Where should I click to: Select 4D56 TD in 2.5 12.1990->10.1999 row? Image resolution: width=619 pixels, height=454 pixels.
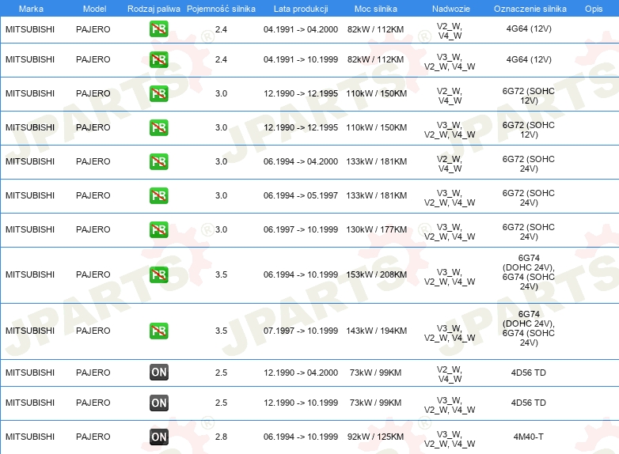(528, 403)
